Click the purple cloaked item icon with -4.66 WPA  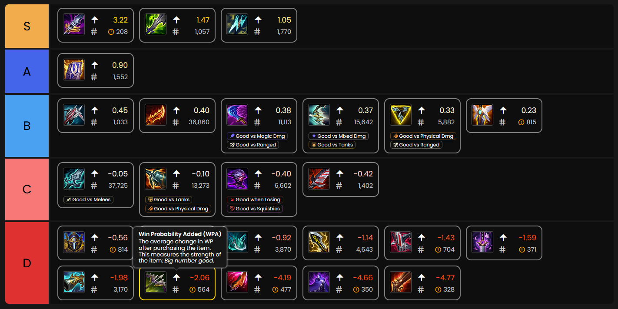coord(319,282)
